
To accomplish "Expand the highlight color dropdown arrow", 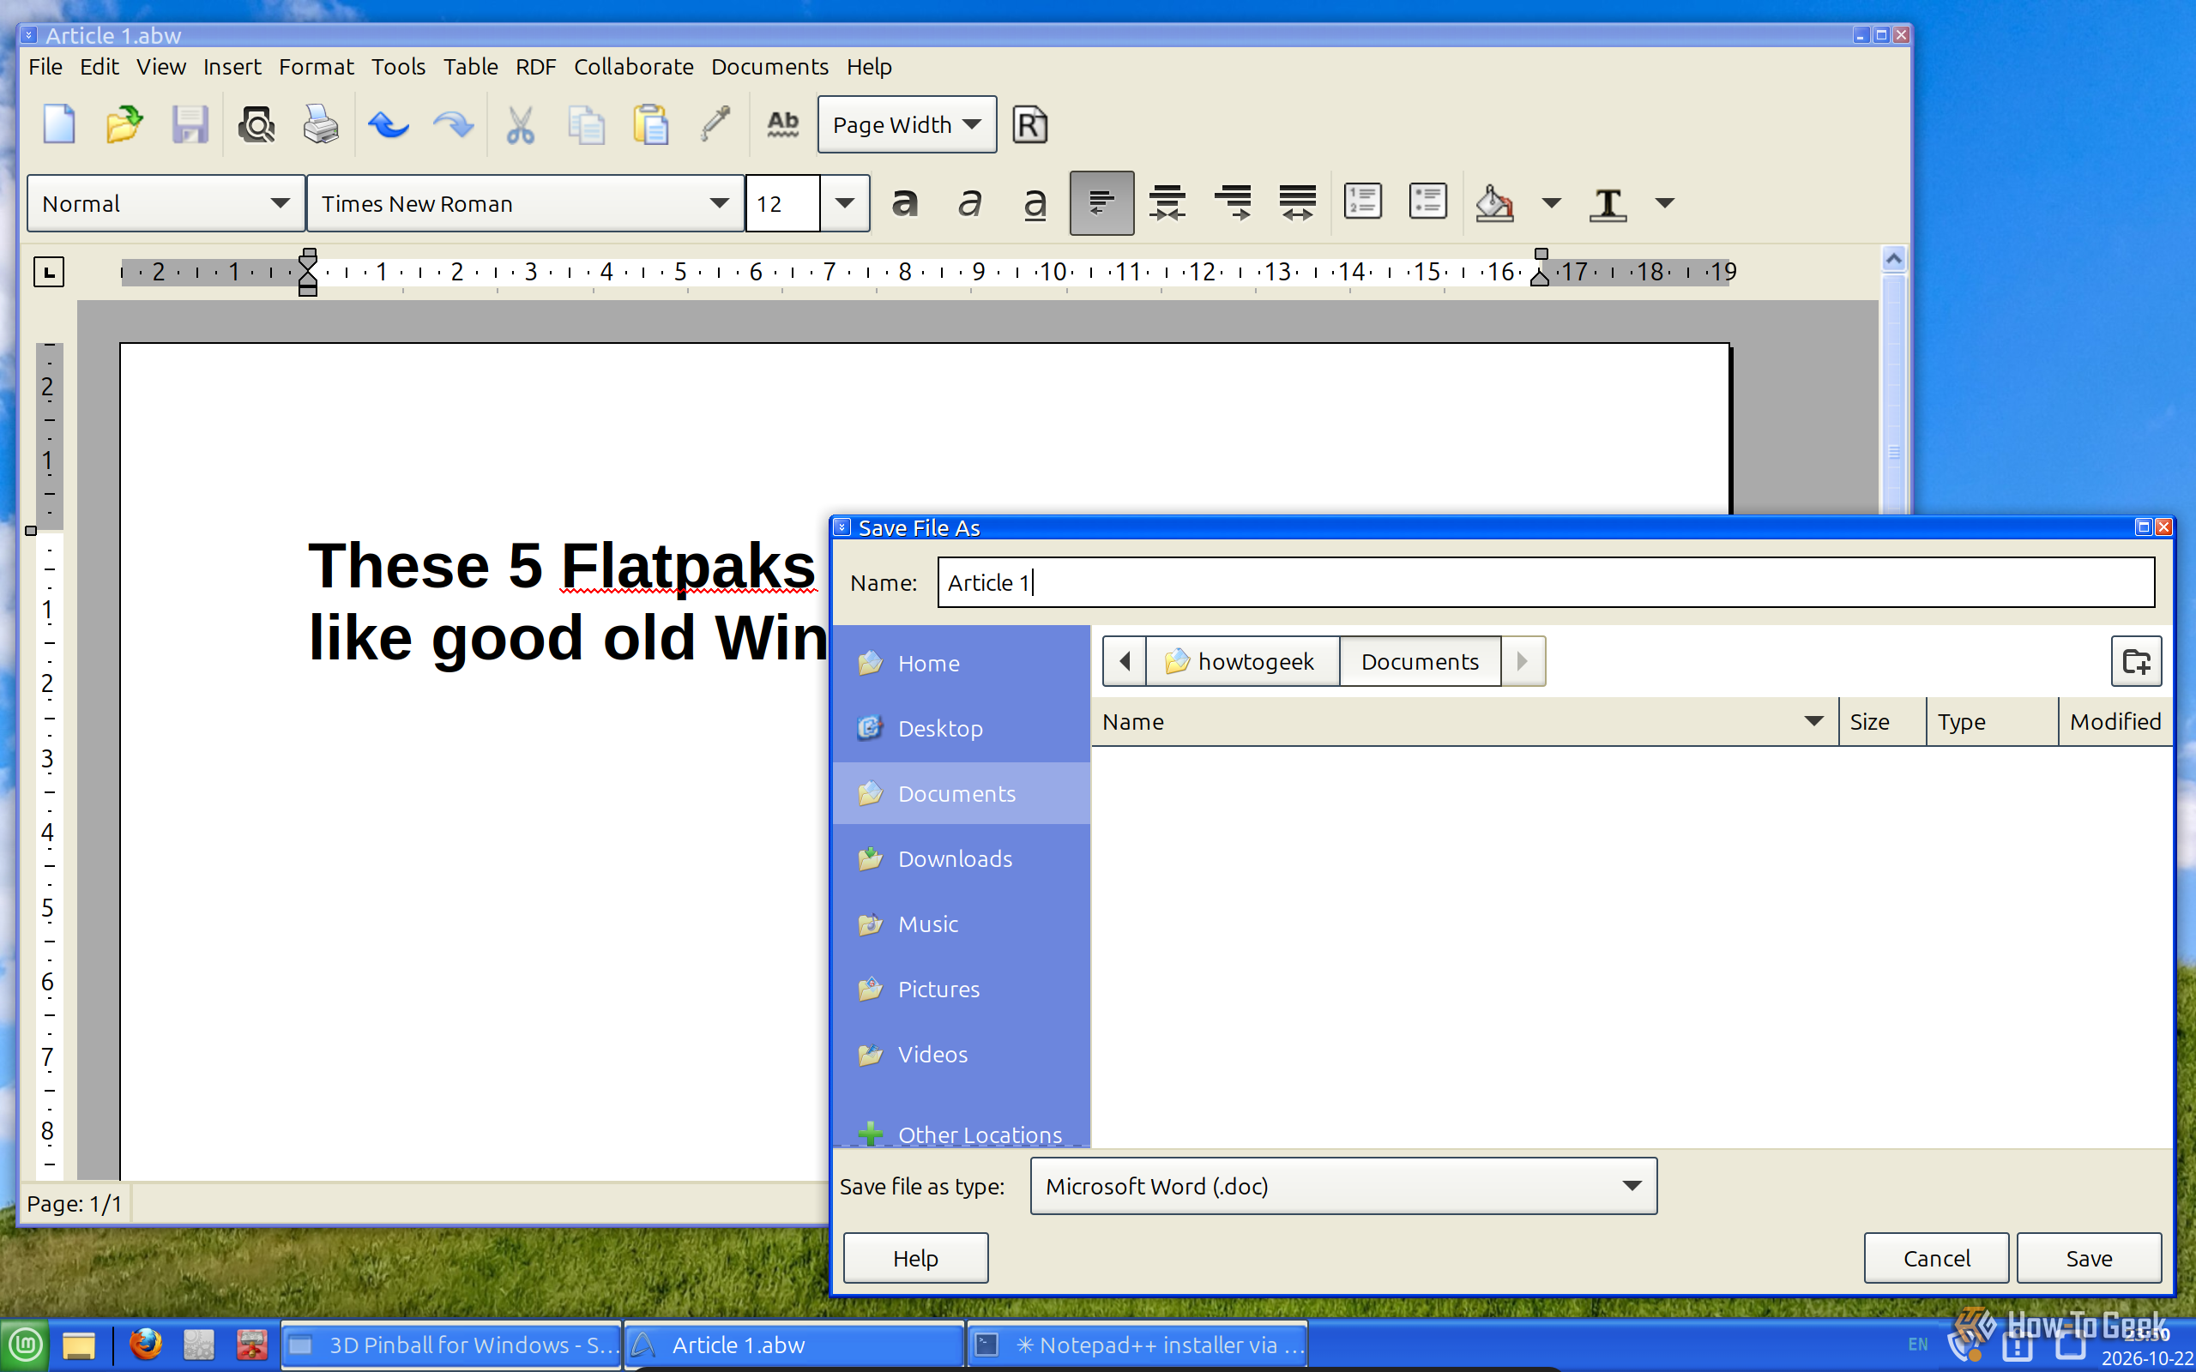I will (x=1552, y=202).
